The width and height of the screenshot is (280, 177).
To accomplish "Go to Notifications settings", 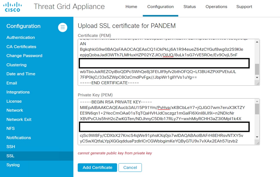I will [x=18, y=138].
